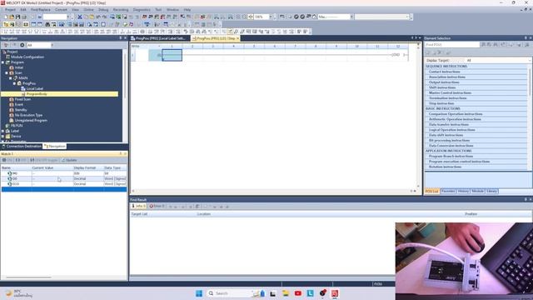533x300 pixels.
Task: Click the ON button in Watch toolbar
Action: click(x=7, y=160)
